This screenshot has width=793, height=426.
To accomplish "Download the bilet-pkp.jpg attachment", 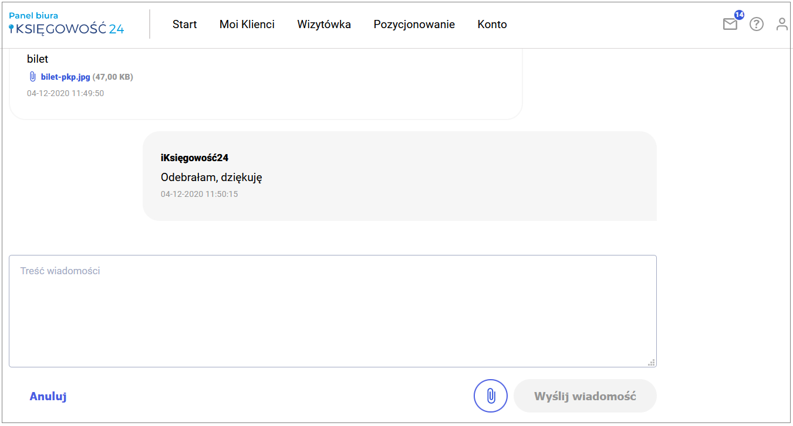I will click(65, 77).
